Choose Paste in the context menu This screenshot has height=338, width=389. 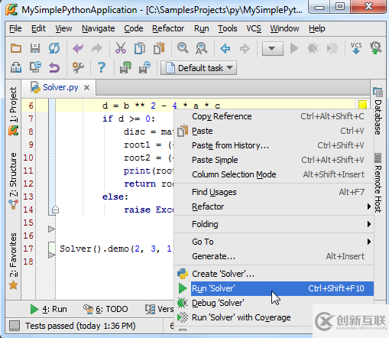274,131
